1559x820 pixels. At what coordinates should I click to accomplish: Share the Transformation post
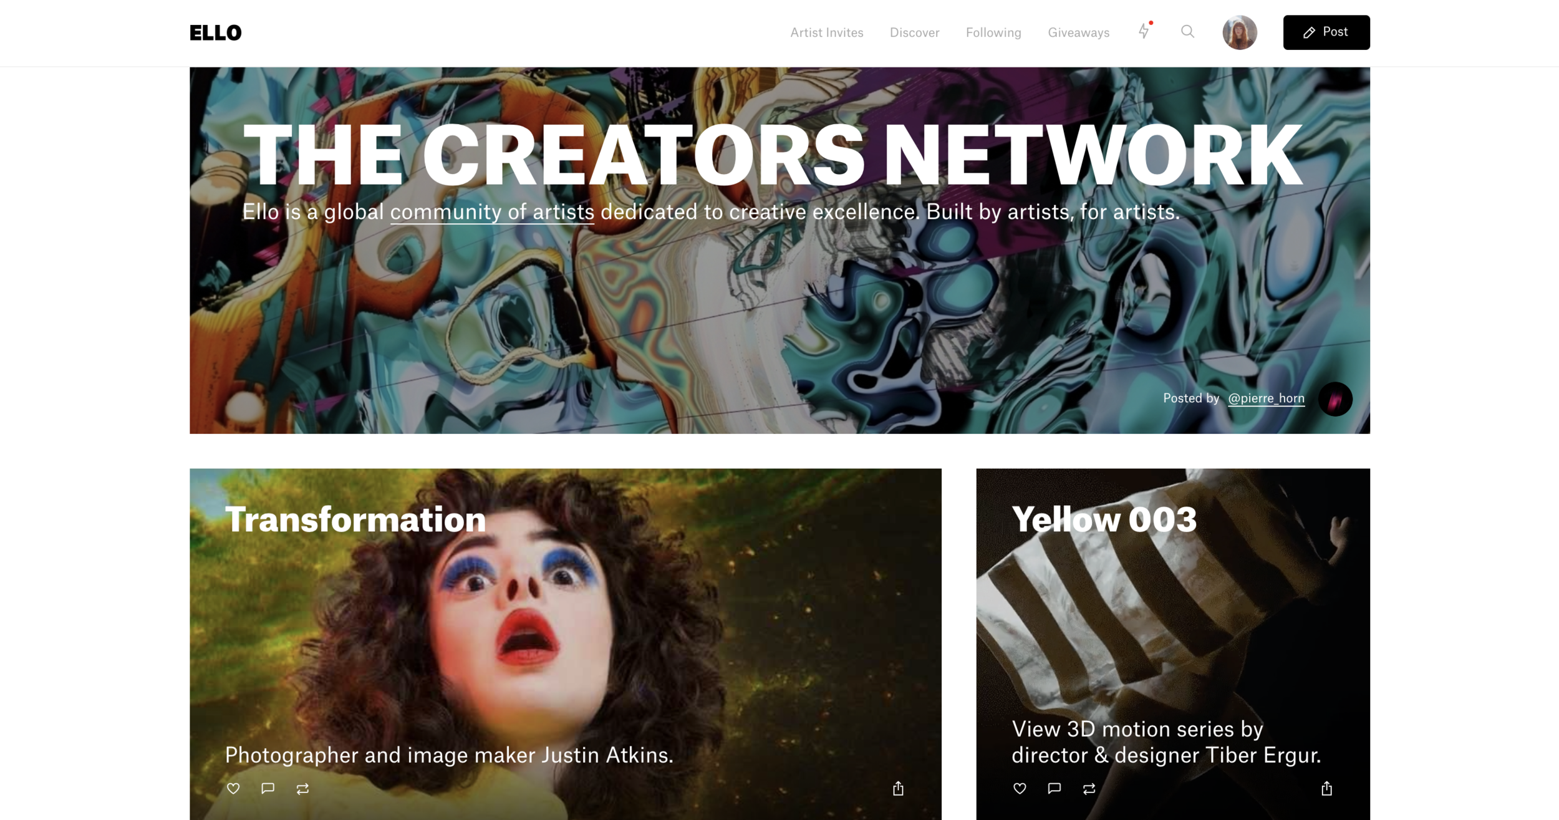898,788
